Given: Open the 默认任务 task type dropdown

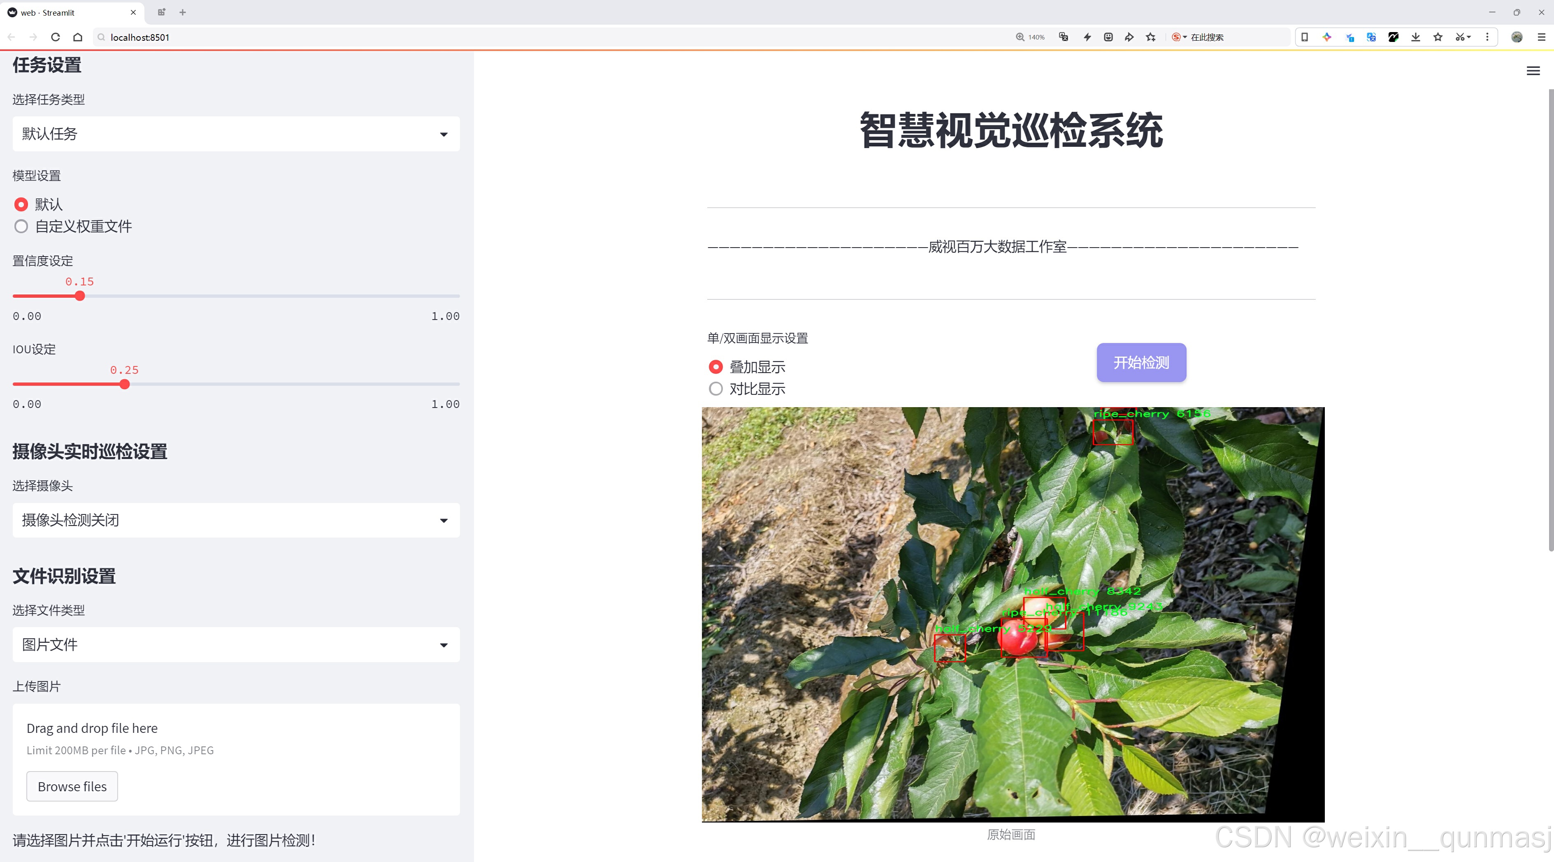Looking at the screenshot, I should [236, 134].
